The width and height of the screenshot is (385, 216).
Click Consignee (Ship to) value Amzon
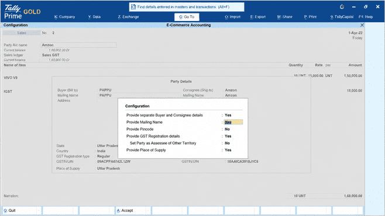point(231,90)
